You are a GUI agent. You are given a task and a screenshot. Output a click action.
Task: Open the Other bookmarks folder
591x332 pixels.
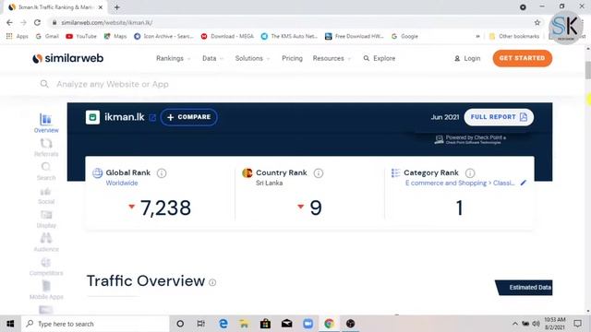514,36
